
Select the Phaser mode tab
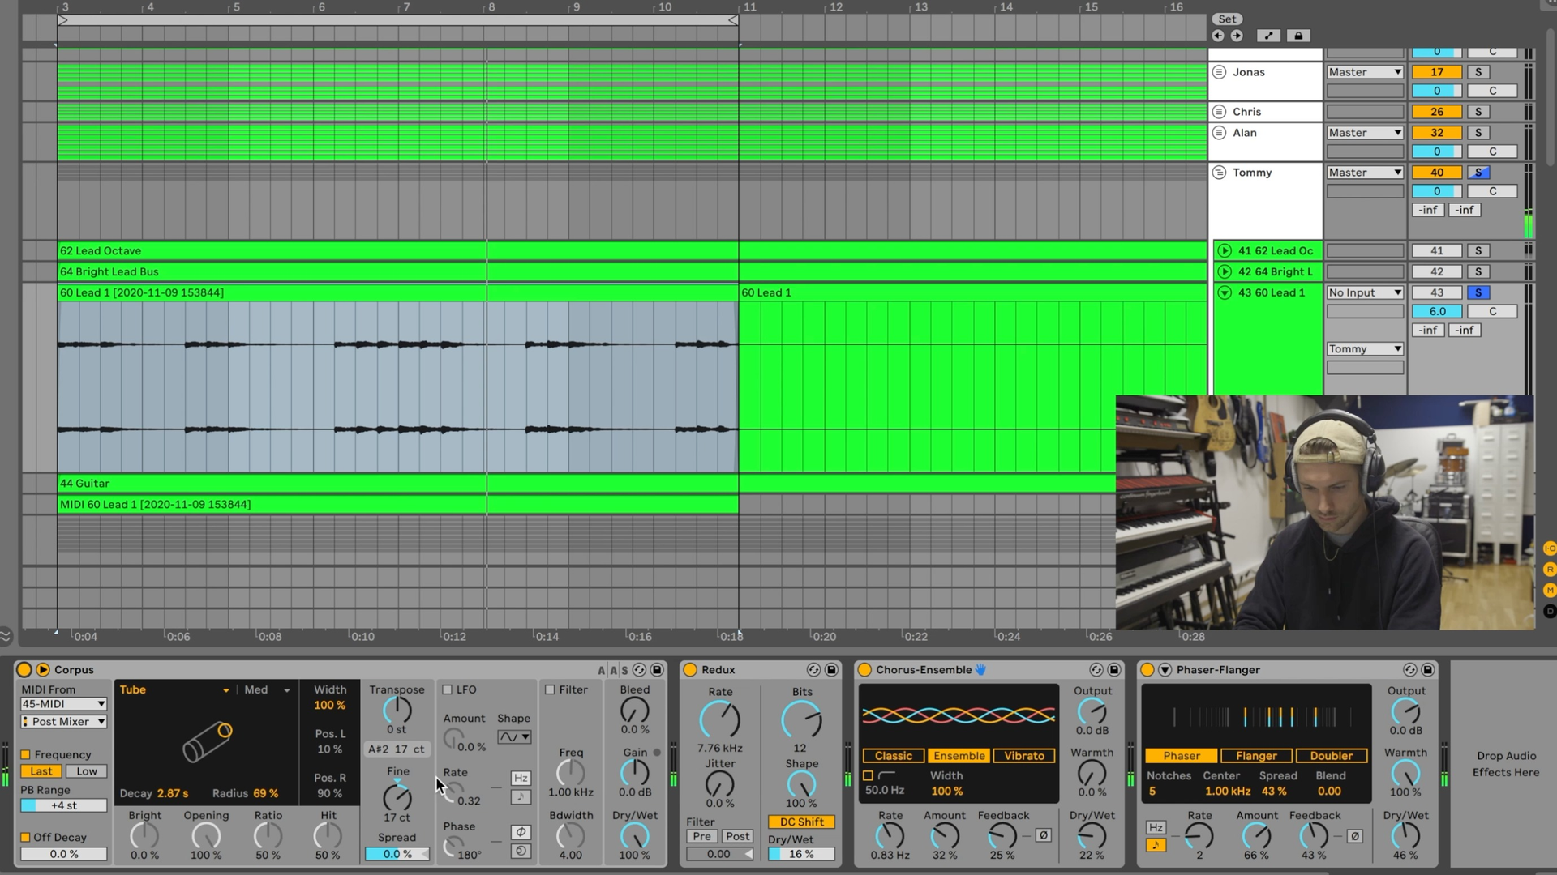pyautogui.click(x=1182, y=756)
